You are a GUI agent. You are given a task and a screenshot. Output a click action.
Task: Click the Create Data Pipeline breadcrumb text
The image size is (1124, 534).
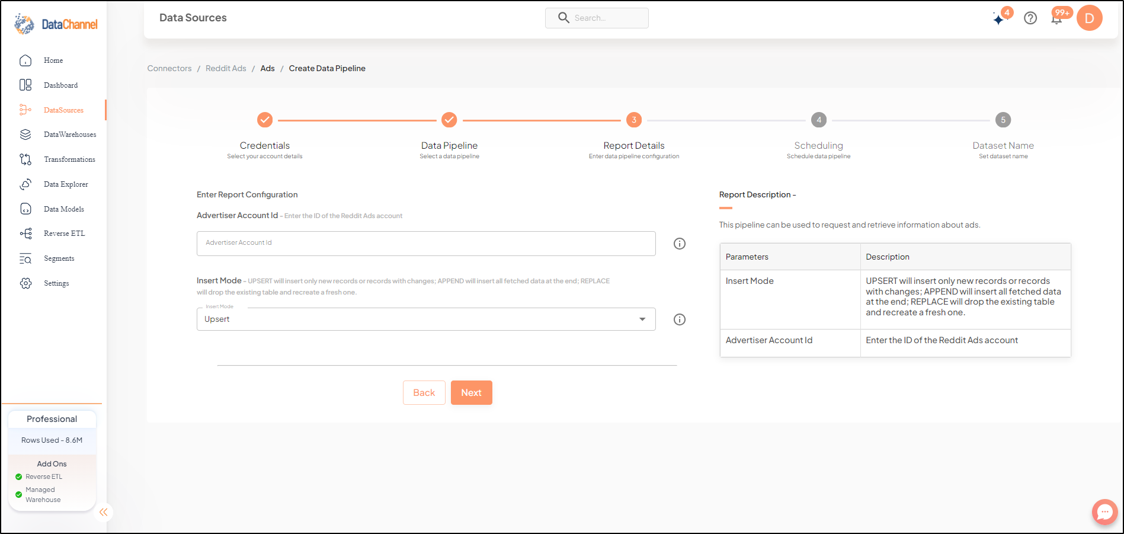327,68
